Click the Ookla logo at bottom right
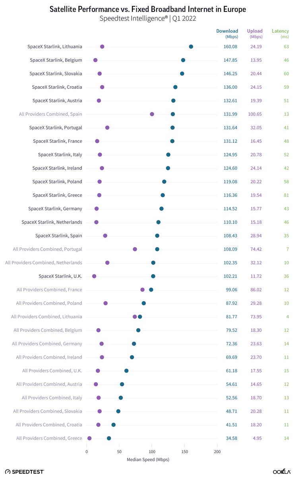Viewport: 298px width, 477px height. 282,471
